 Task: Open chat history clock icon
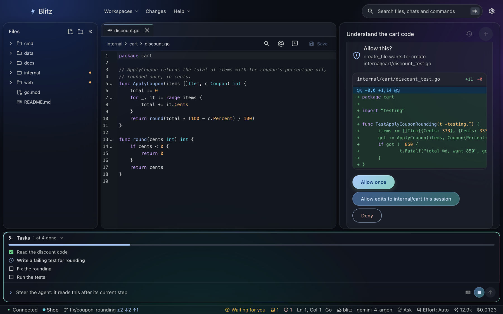469,34
